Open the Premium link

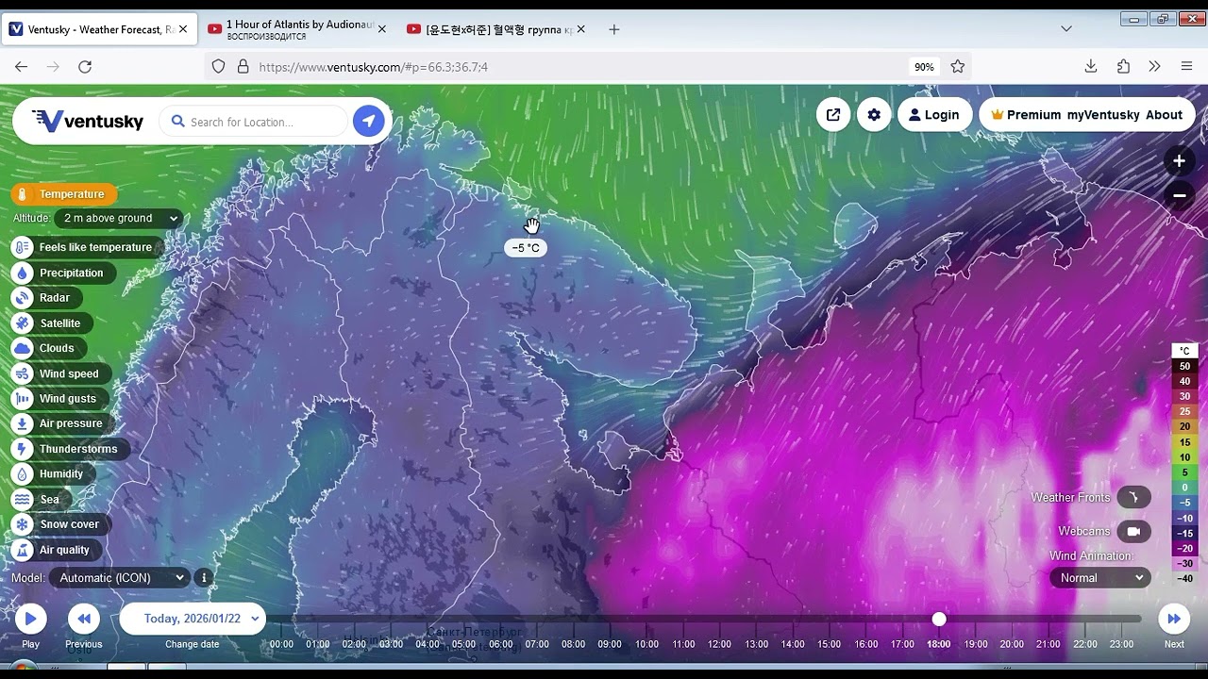point(1026,115)
